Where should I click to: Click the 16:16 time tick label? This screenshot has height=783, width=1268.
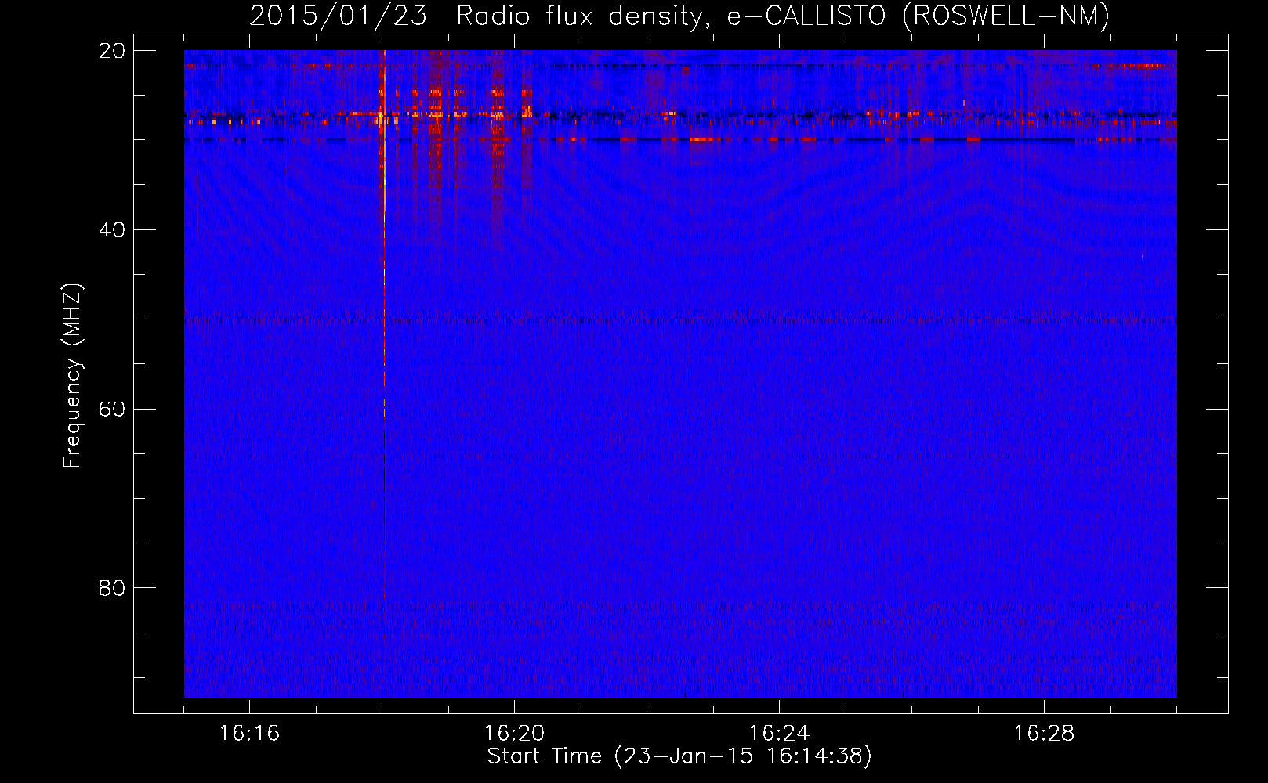(249, 734)
